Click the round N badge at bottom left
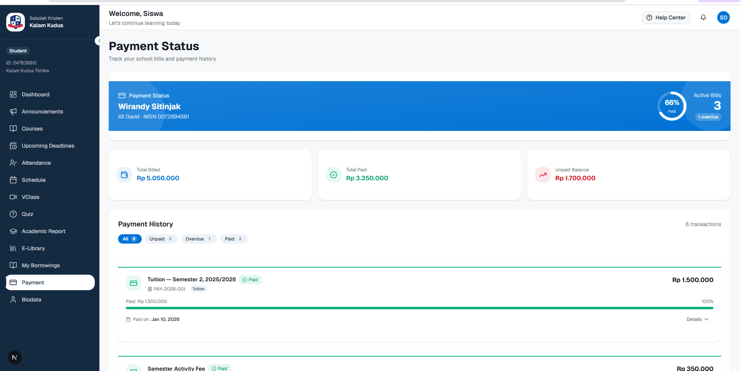The image size is (741, 371). coord(15,357)
